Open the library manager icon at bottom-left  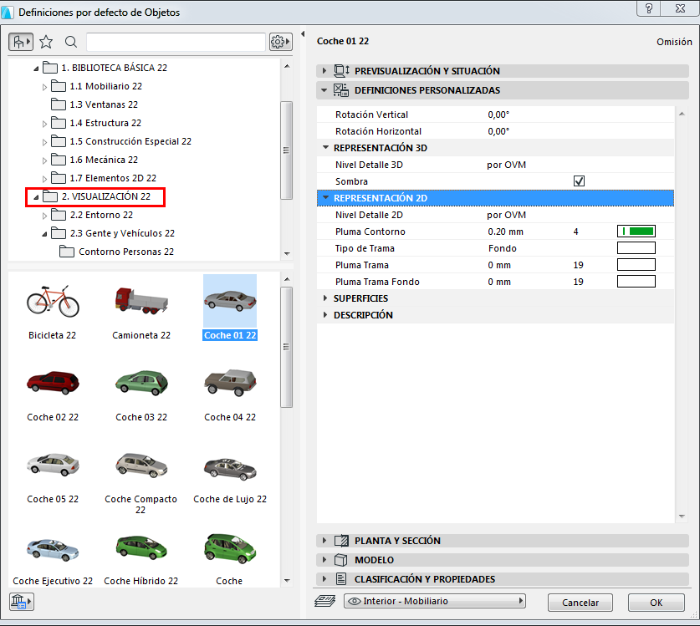click(x=21, y=602)
